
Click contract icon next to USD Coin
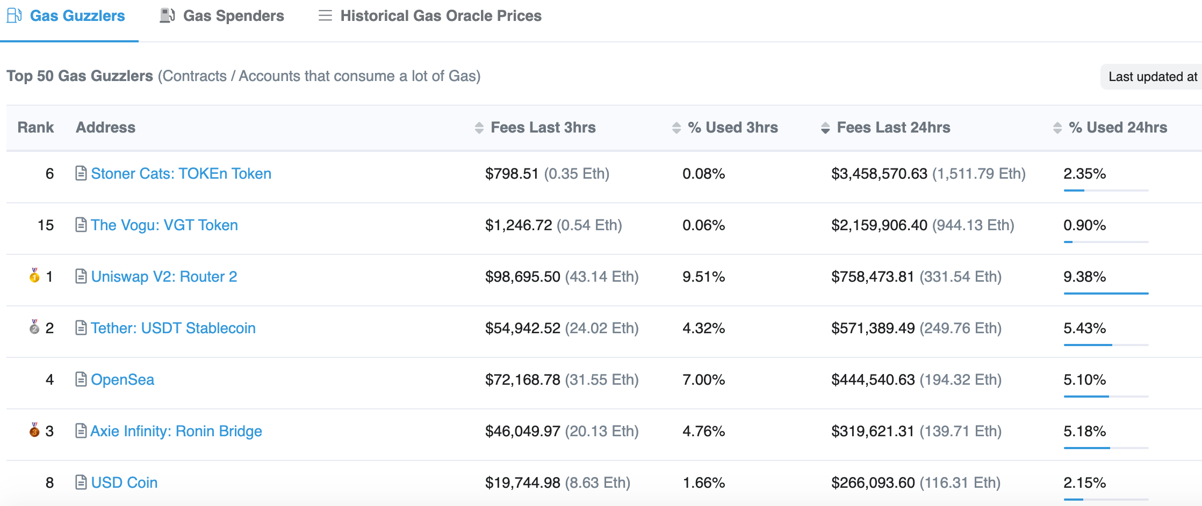coord(81,482)
